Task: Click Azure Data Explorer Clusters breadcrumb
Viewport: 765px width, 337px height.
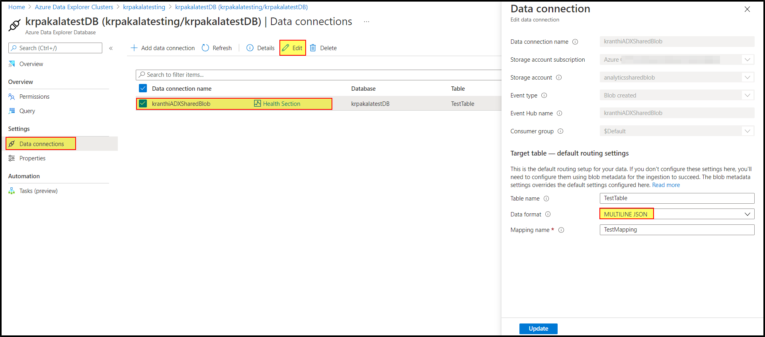Action: click(74, 7)
